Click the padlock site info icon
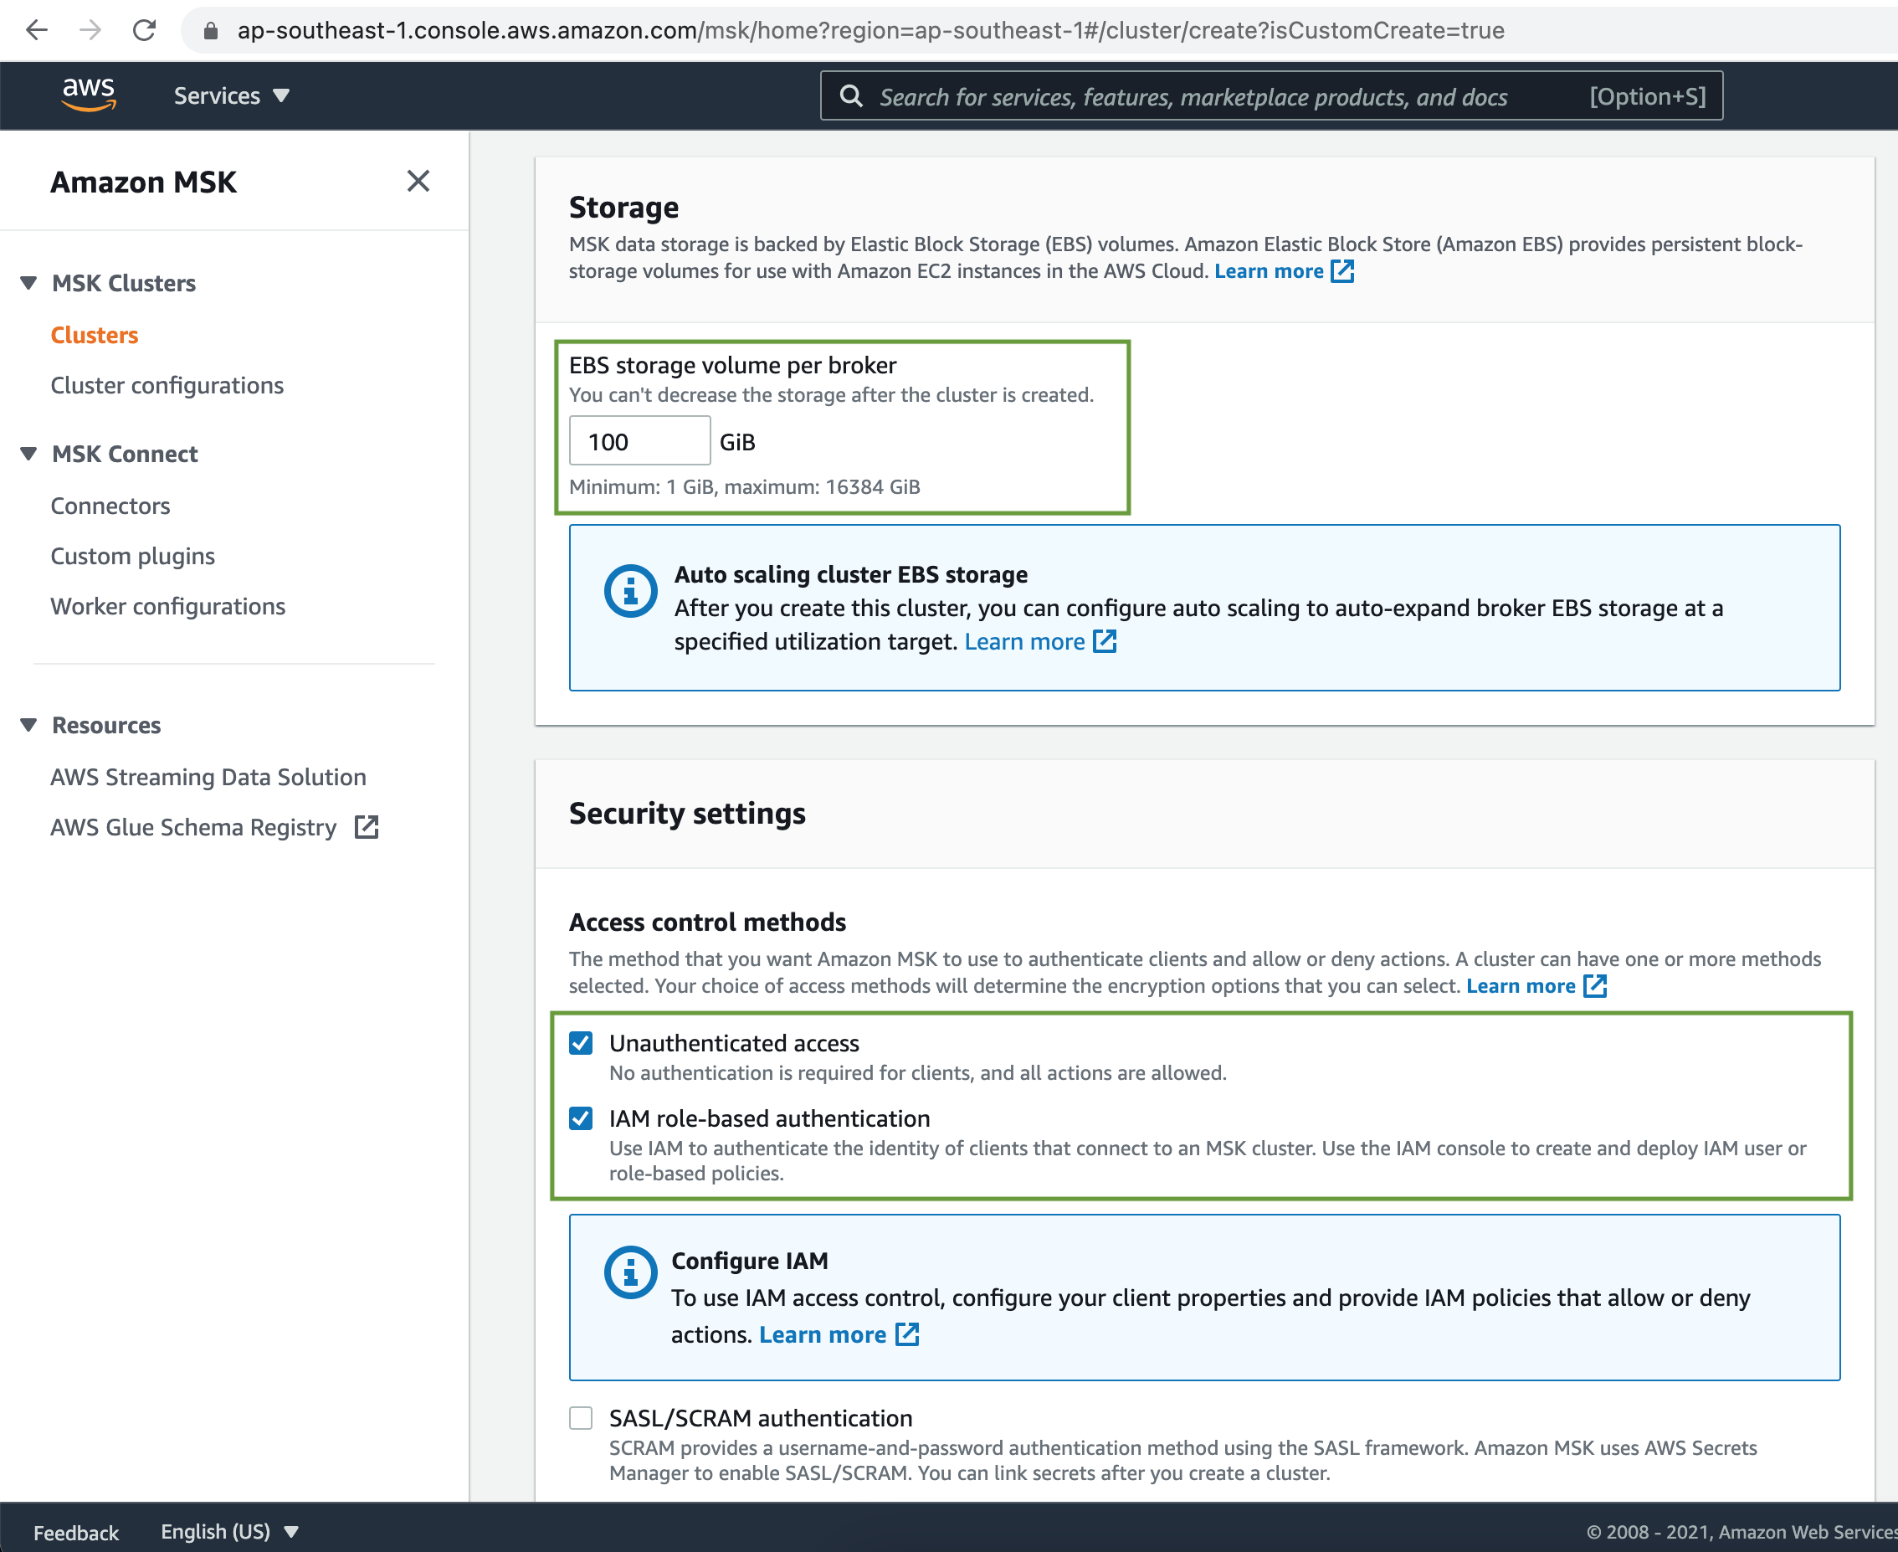 coord(211,30)
